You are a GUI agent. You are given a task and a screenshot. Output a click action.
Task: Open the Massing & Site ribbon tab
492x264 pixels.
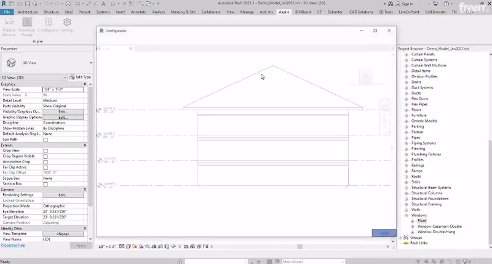[183, 12]
